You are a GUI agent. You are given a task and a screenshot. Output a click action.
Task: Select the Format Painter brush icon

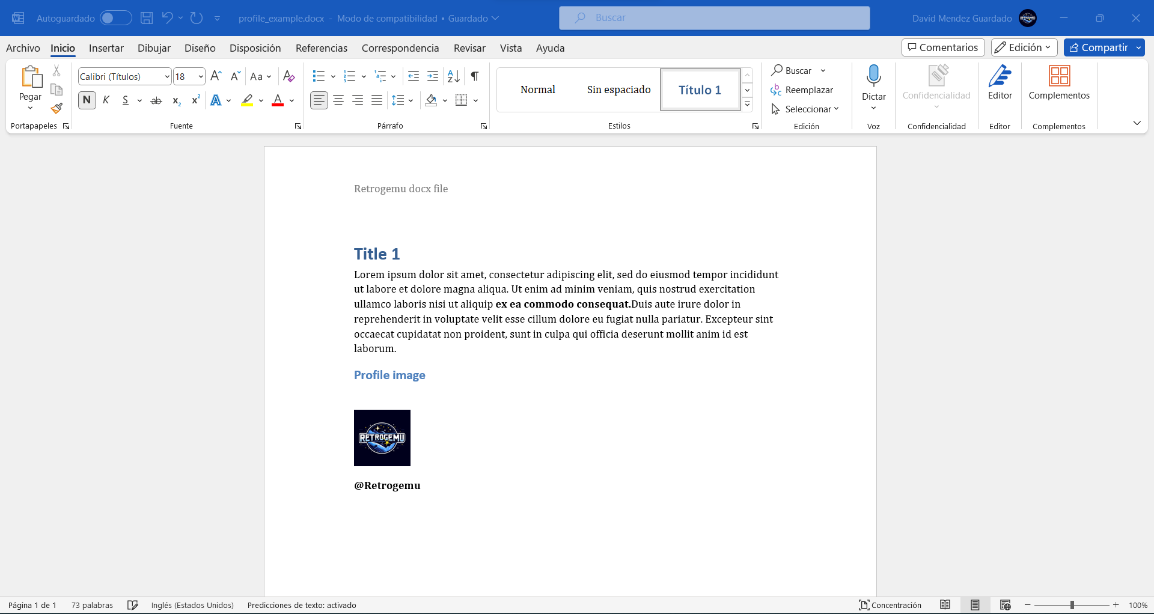click(x=56, y=108)
